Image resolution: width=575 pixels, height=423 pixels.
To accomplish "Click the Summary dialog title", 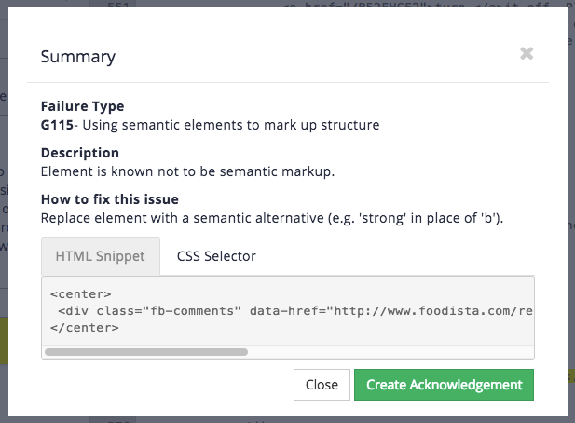I will pos(78,57).
